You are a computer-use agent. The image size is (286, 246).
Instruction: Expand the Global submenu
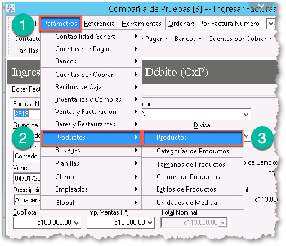(x=91, y=203)
